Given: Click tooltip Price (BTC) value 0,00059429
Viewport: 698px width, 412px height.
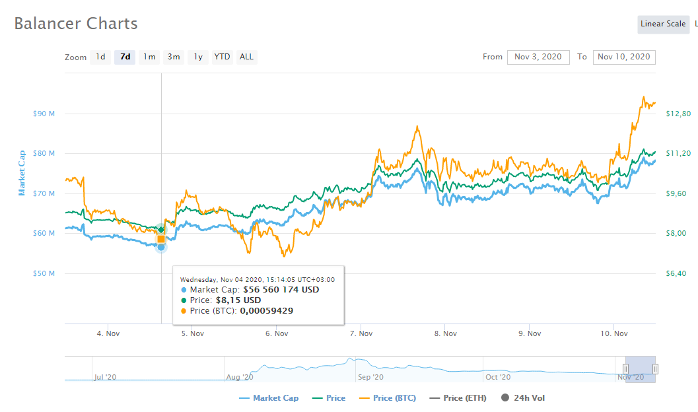Looking at the screenshot, I should click(x=267, y=311).
